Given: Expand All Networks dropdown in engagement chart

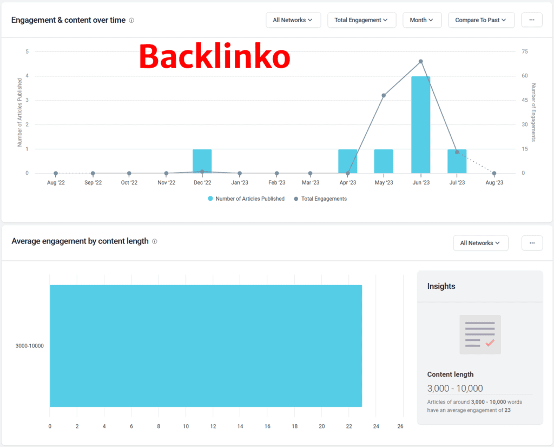Looking at the screenshot, I should pyautogui.click(x=293, y=20).
